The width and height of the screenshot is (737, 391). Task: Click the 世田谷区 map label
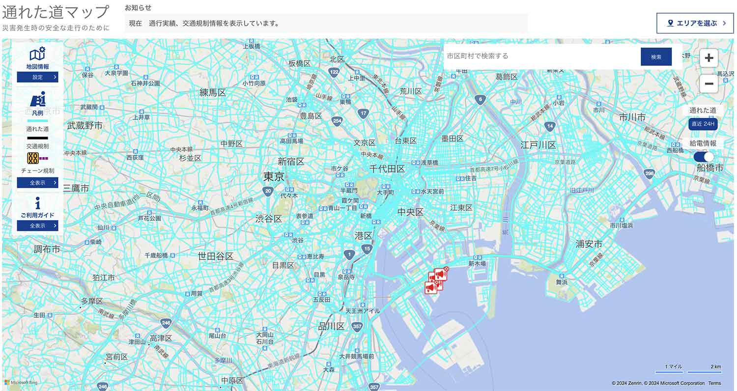(216, 256)
